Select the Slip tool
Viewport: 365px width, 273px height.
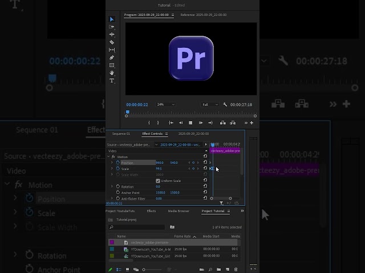112,50
